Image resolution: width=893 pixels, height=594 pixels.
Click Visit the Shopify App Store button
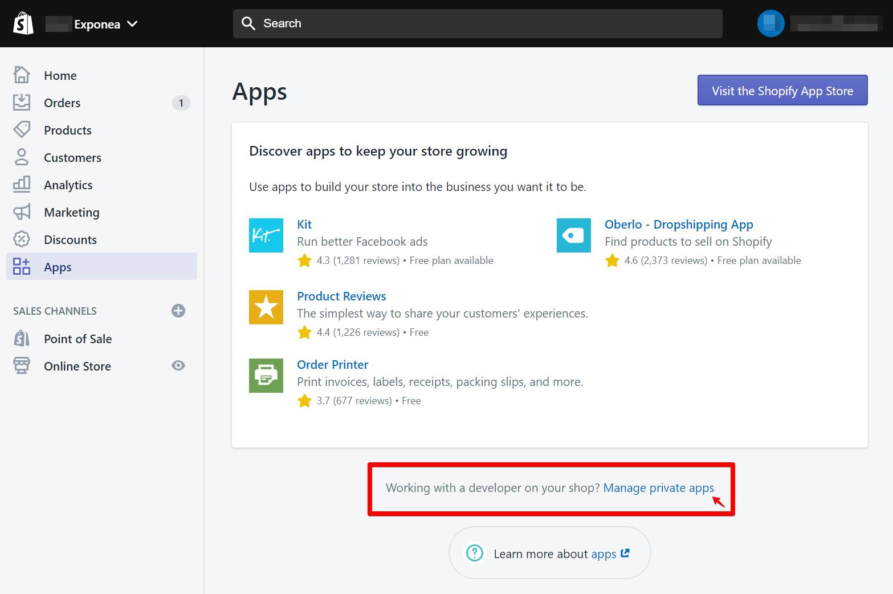point(782,90)
